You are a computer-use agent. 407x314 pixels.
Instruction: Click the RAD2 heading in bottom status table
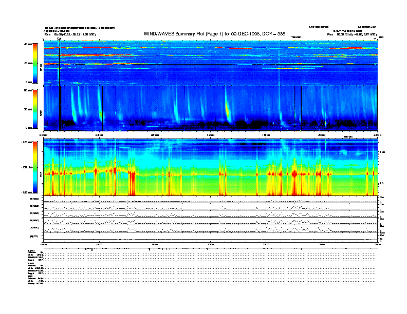[x=31, y=250]
